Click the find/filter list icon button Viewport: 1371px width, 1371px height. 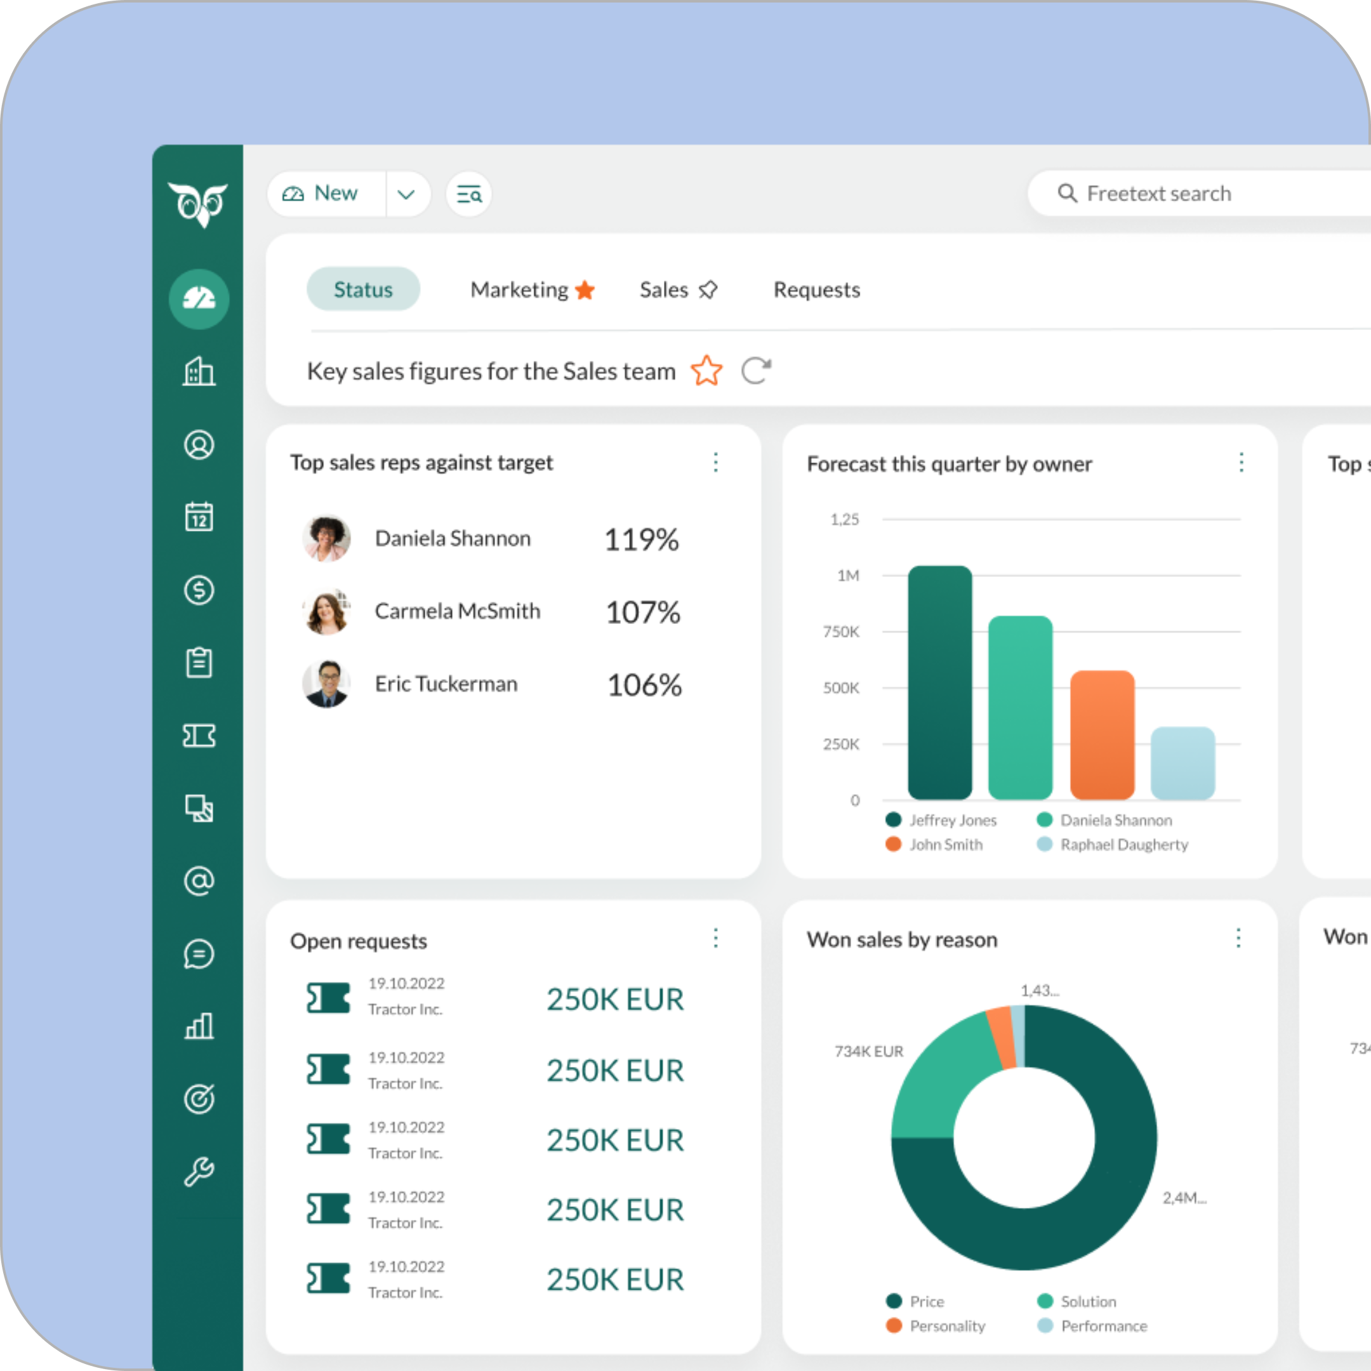click(469, 194)
